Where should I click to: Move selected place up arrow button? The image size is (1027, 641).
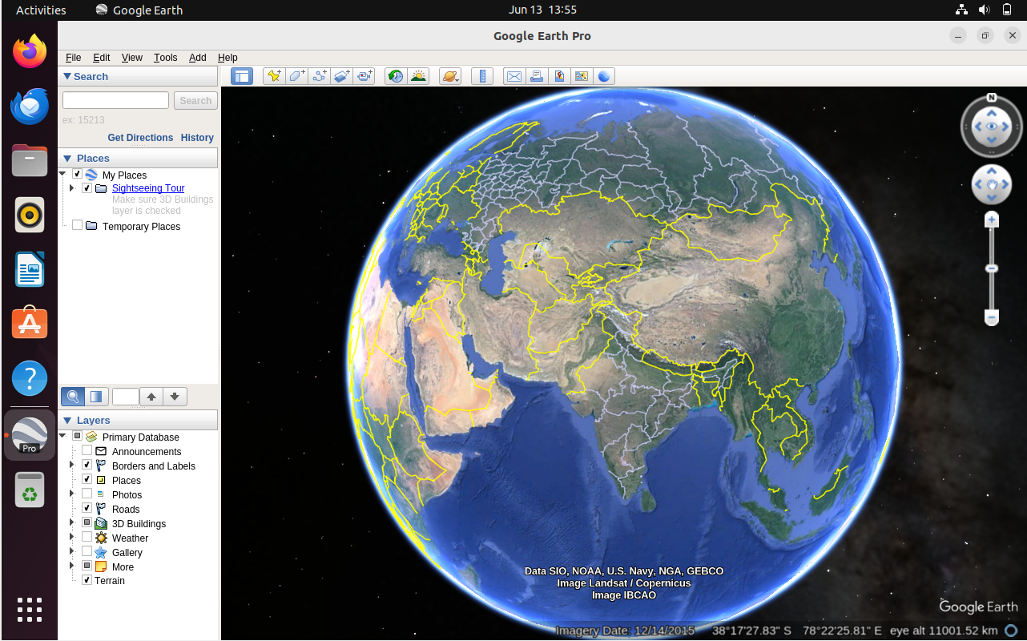point(151,396)
